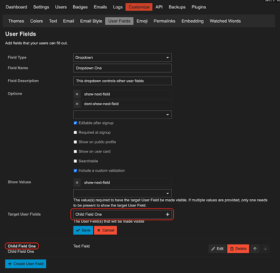Remove the show-next-field option with X
Image resolution: width=280 pixels, height=273 pixels.
[77, 94]
